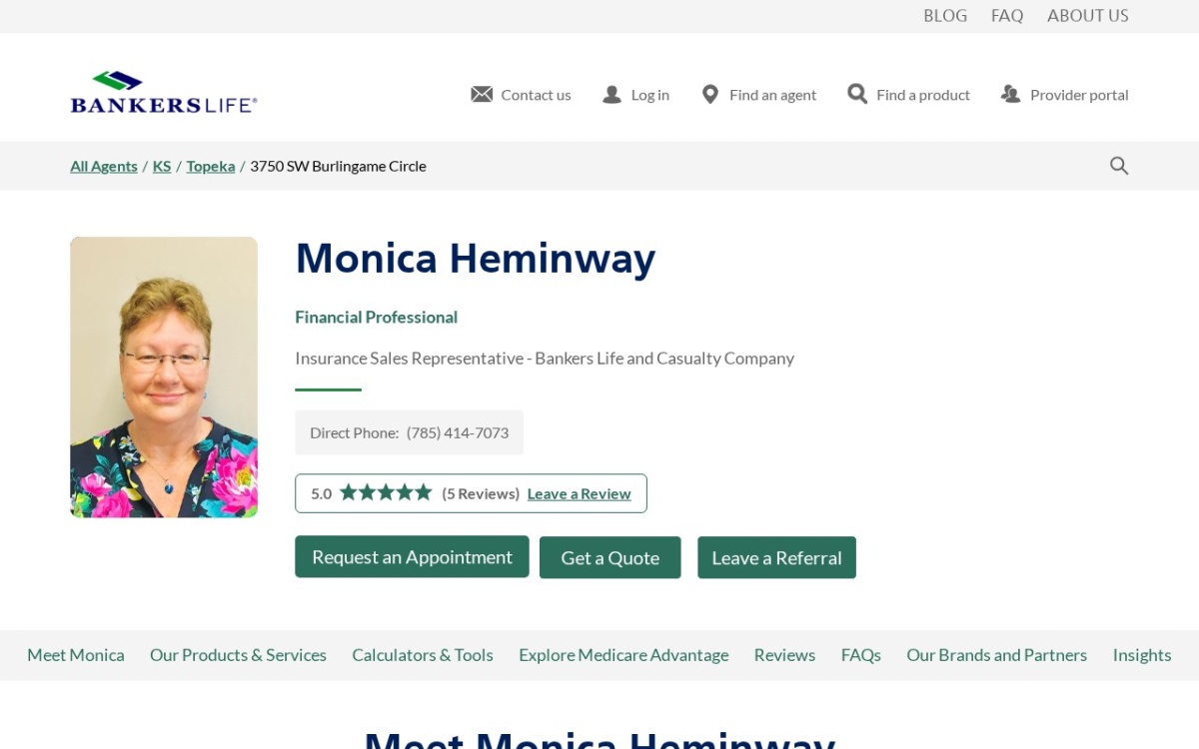Select the Insights section tab
Image resolution: width=1199 pixels, height=749 pixels.
pos(1142,655)
